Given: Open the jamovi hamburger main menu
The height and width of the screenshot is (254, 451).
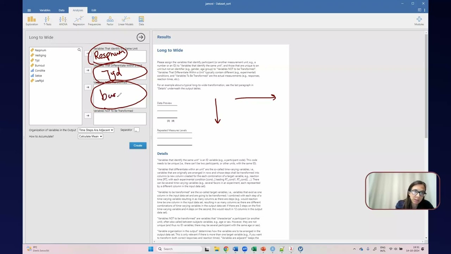Looking at the screenshot, I should point(29,10).
